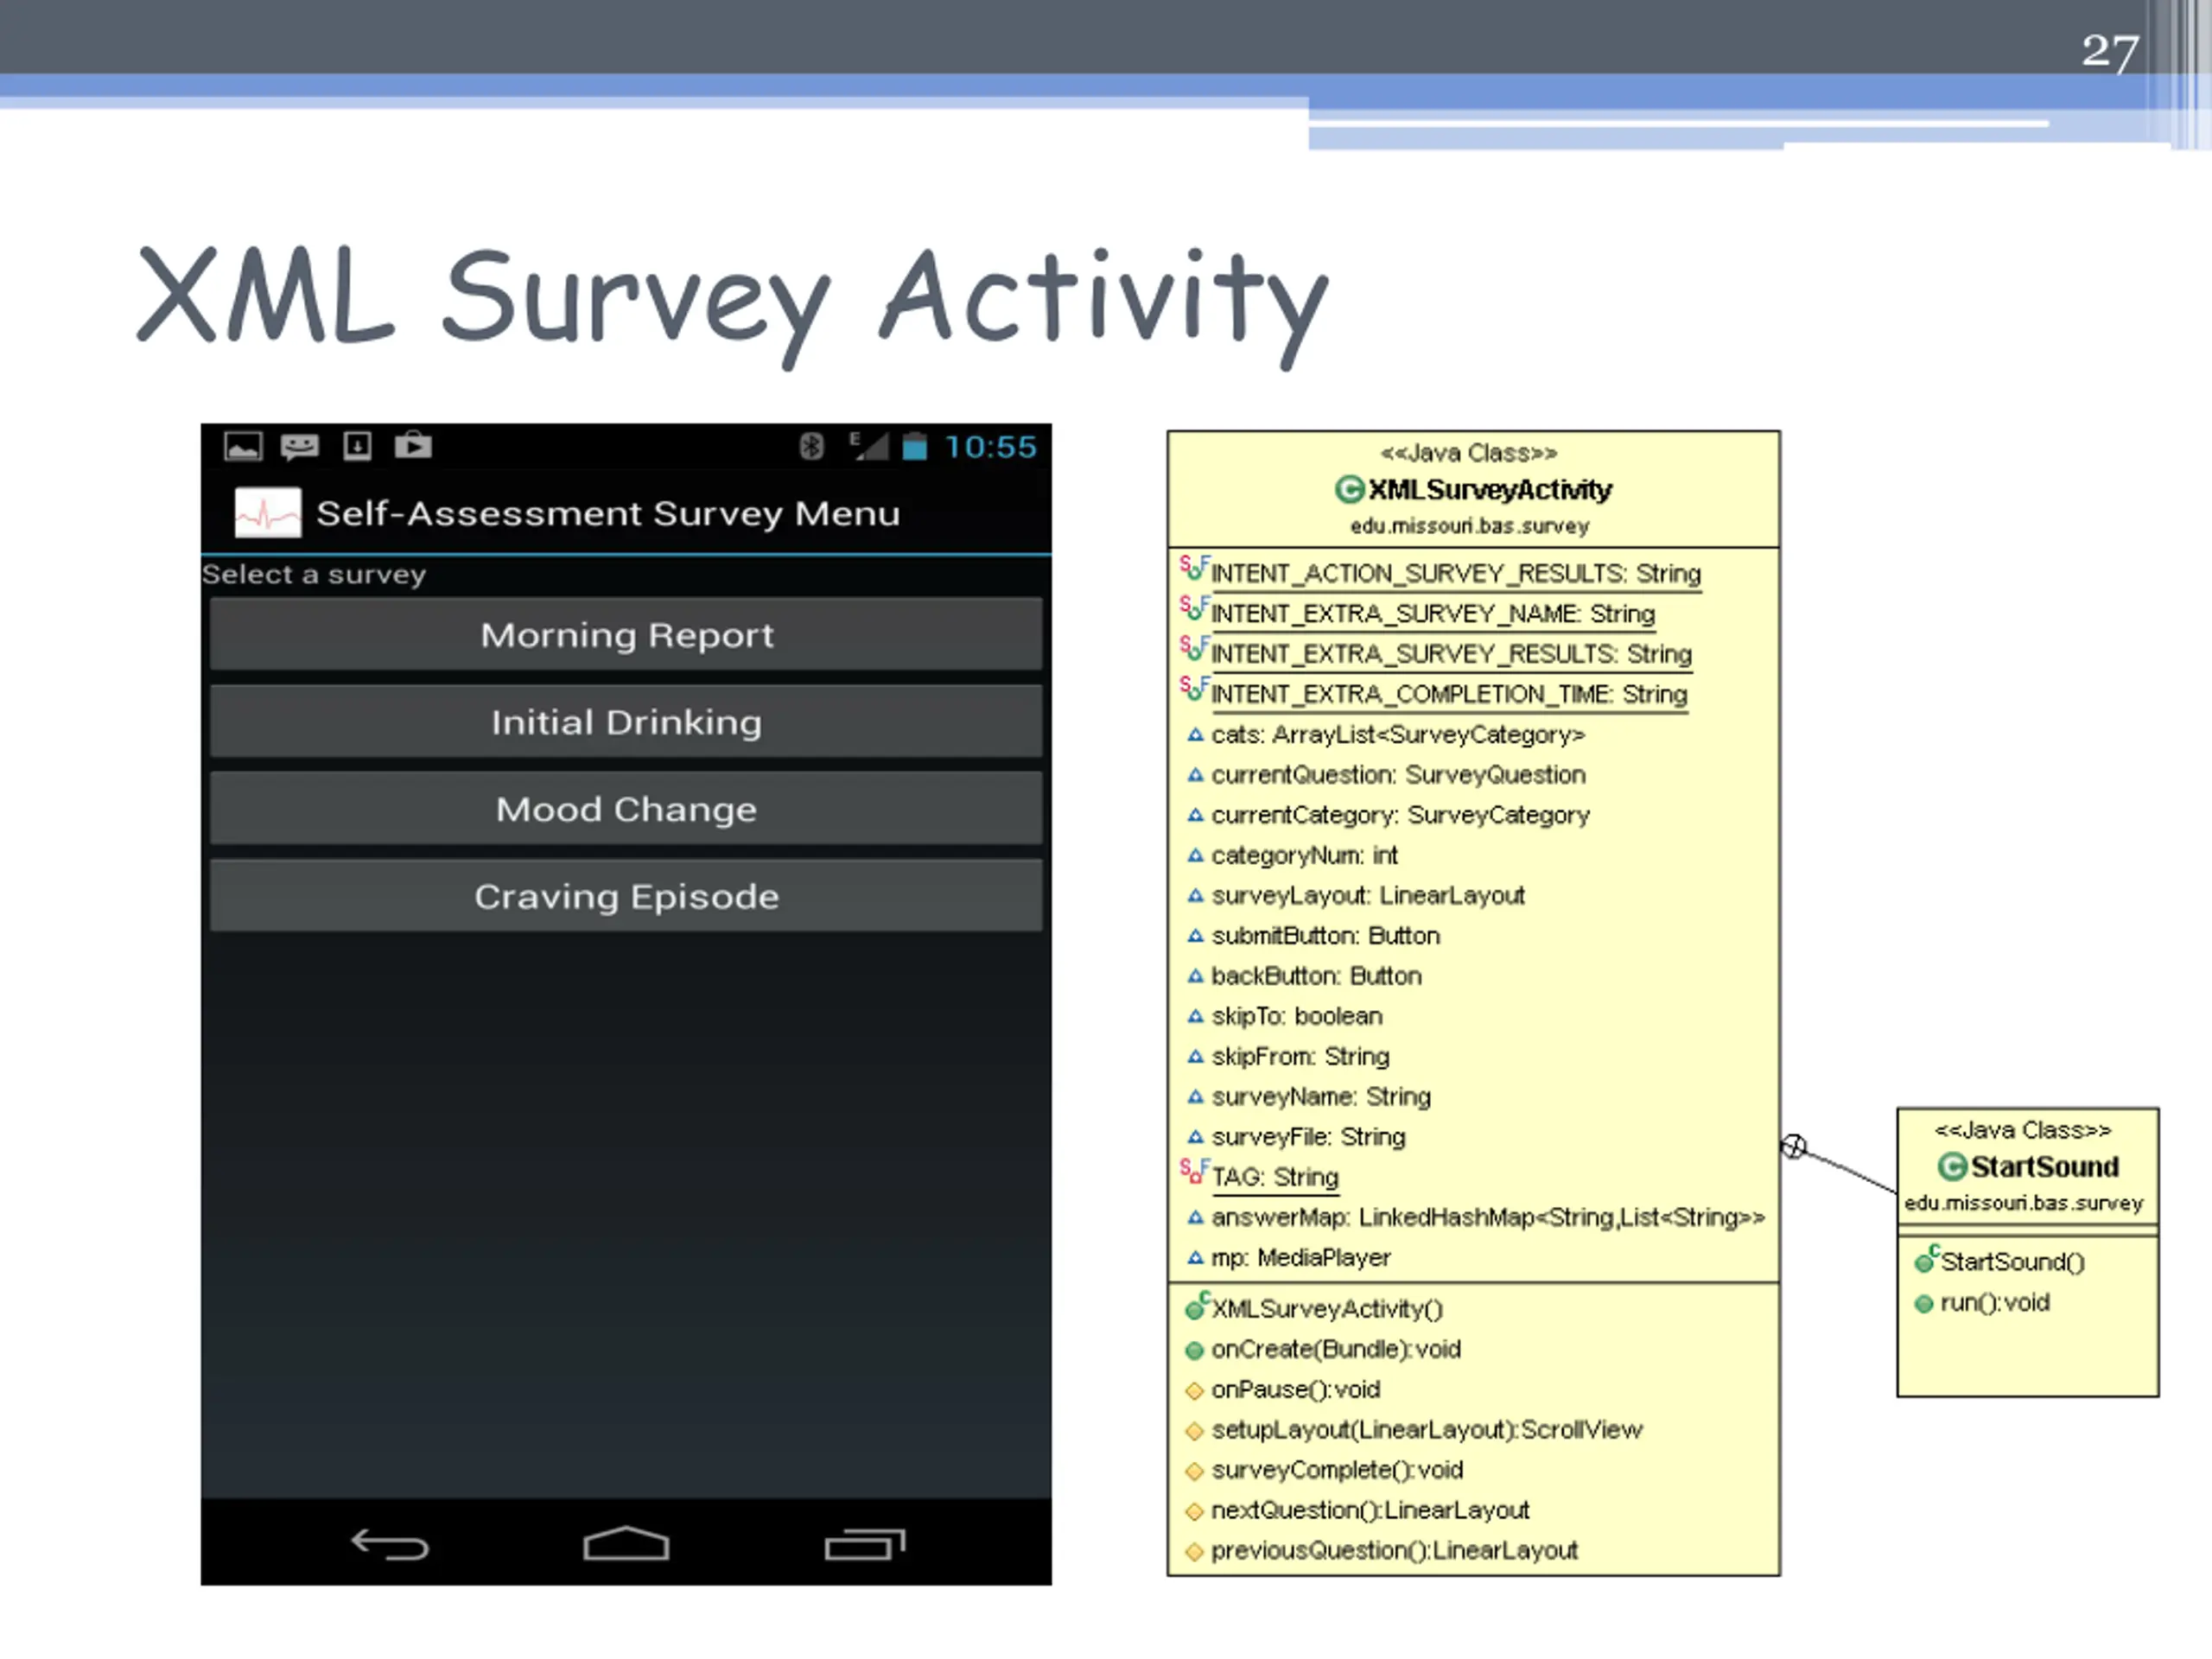Select the INTENT_EXTRA_COMPLETION_TIME: String field
Viewport: 2212px width, 1659px height.
coord(1449,694)
